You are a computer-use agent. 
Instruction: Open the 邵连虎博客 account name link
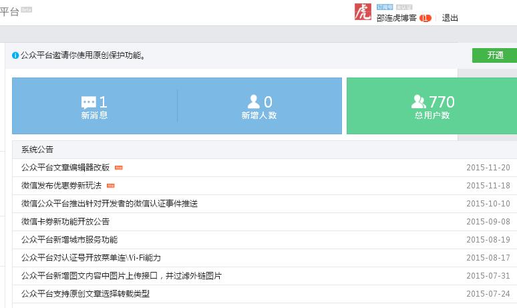[x=396, y=18]
